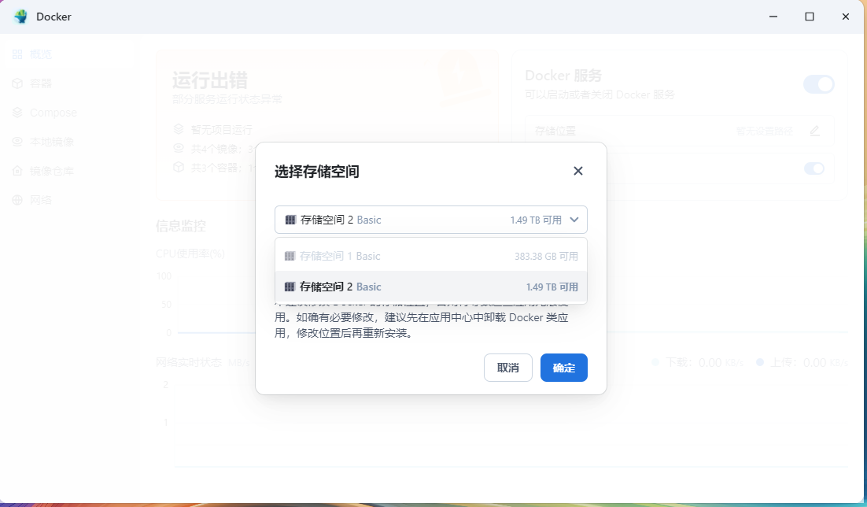Screen dimensions: 867x507
Task: Click the icon next to 共4个镜像
Action: pyautogui.click(x=178, y=148)
